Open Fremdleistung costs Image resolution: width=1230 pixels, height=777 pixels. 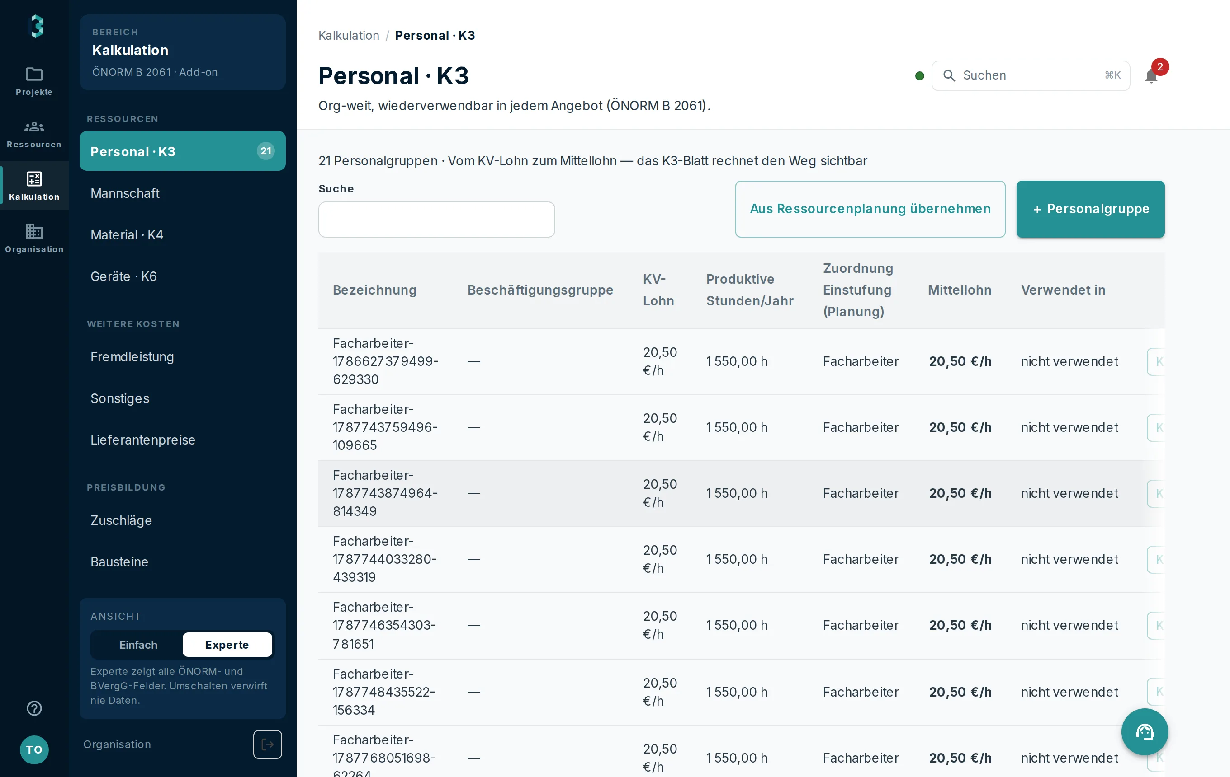(182, 356)
